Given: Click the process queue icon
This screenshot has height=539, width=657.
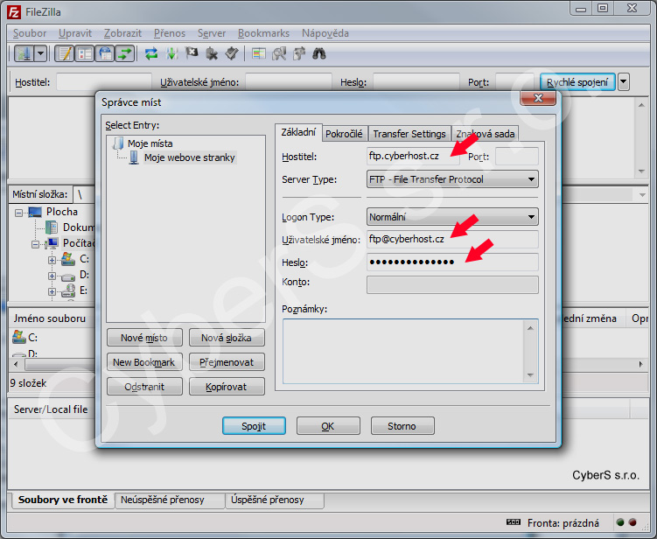Looking at the screenshot, I should click(x=171, y=53).
